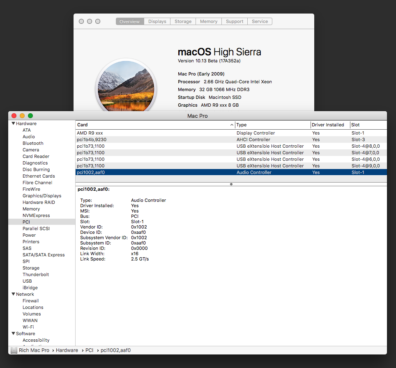Select the pci1b4b,9230 AHCI Controller row

tap(231, 139)
